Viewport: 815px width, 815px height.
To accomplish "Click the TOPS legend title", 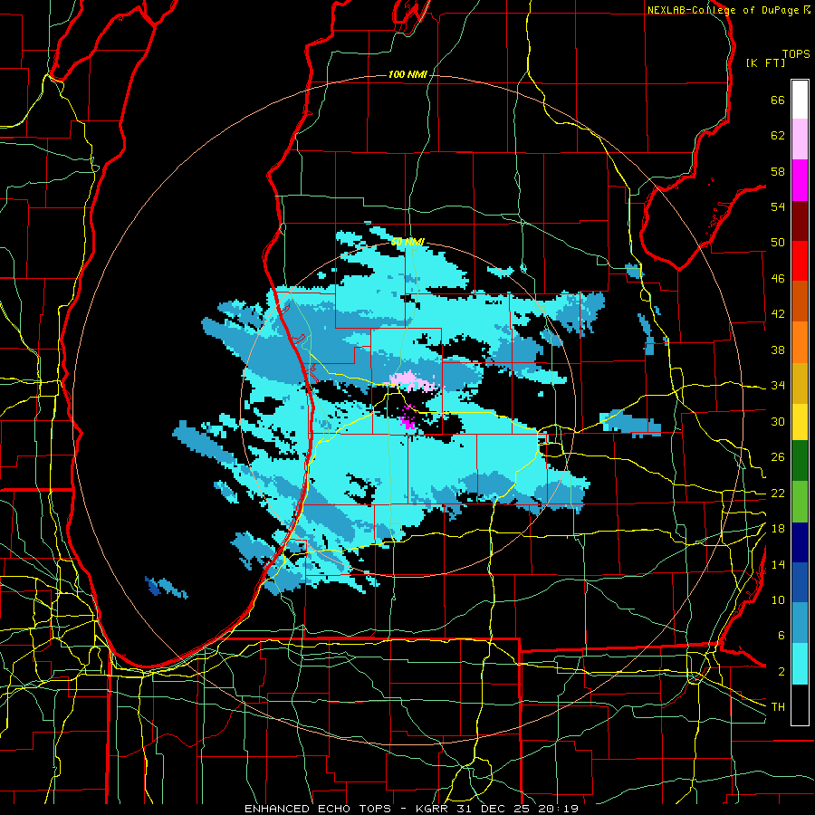I will tap(796, 54).
